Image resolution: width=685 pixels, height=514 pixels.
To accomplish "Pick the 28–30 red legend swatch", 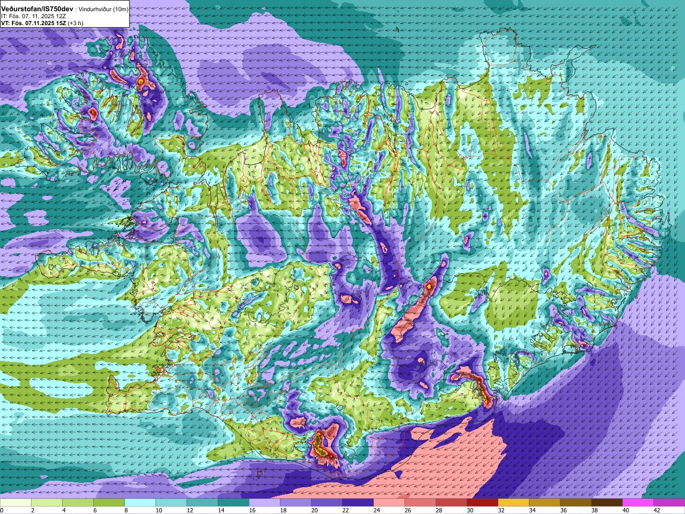I will click(x=451, y=503).
